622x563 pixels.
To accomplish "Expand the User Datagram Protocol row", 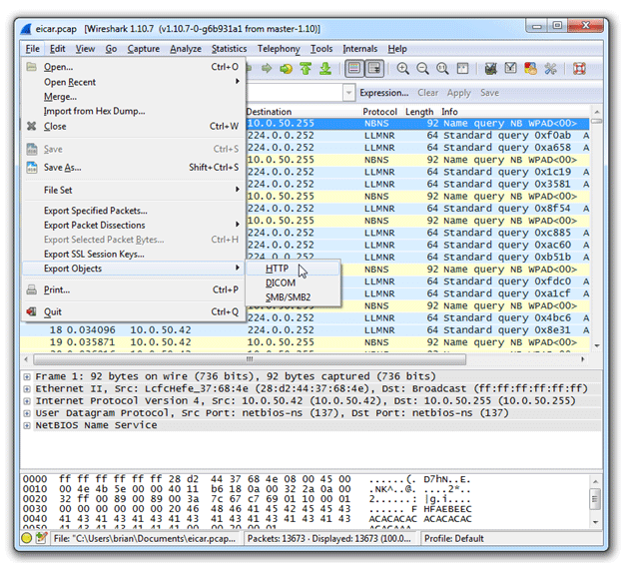I will point(27,413).
